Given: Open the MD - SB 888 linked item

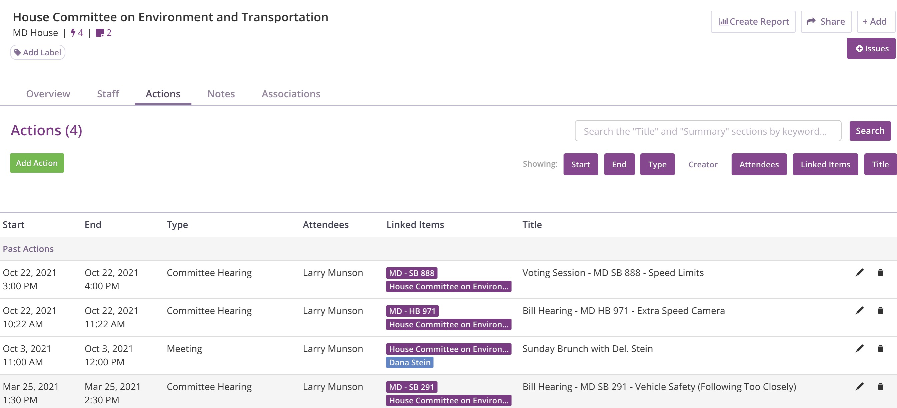Looking at the screenshot, I should [x=411, y=273].
